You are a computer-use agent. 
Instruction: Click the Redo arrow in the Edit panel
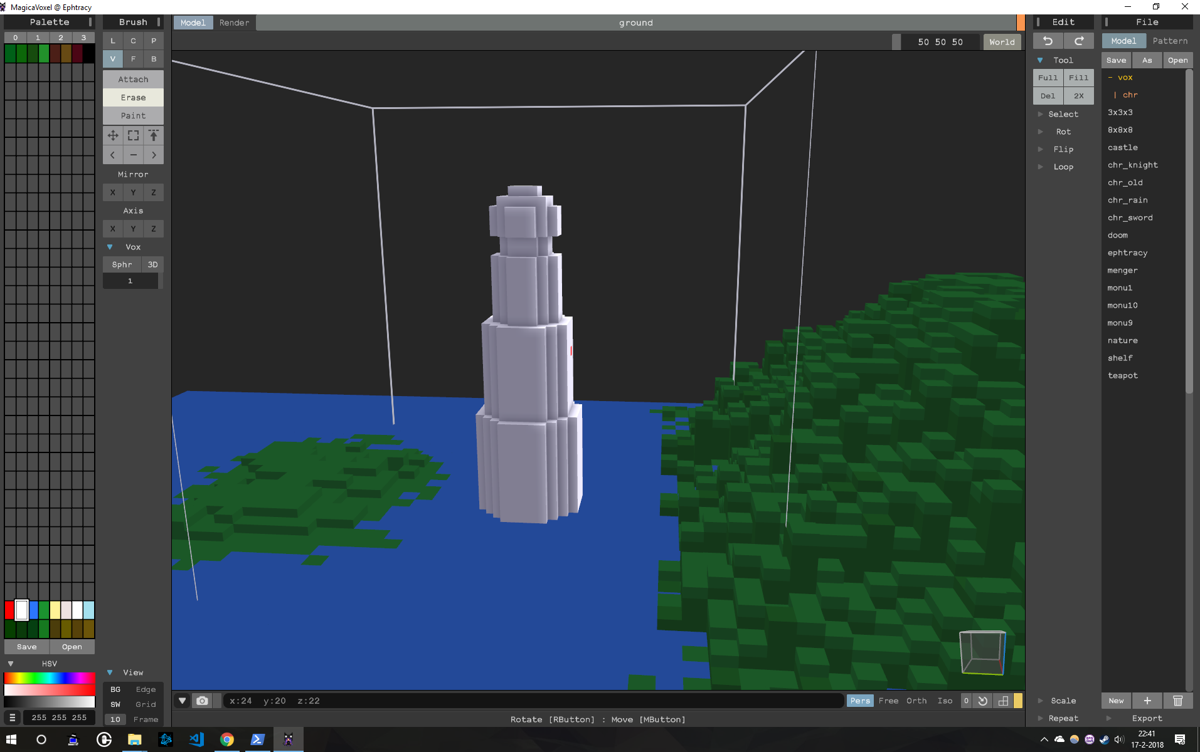pos(1080,40)
